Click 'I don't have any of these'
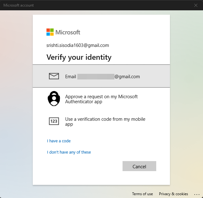Viewport: 203px width, 198px height. tap(69, 152)
